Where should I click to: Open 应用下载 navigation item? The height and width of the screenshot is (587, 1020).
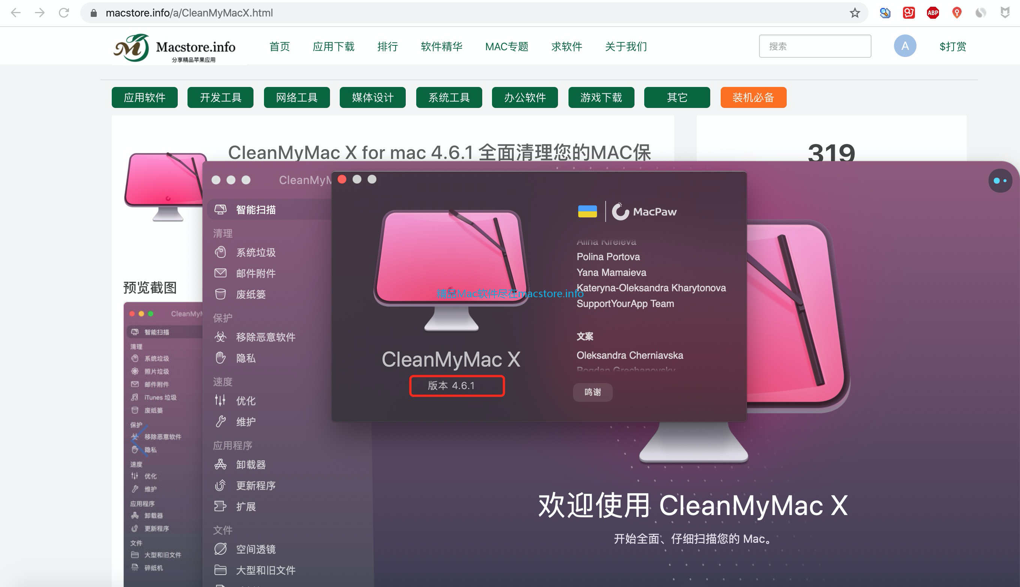click(333, 46)
